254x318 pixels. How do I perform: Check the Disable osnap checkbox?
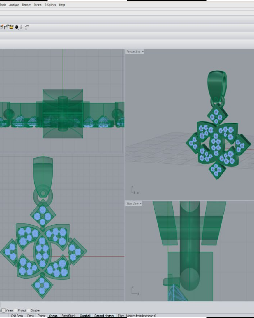tap(29, 310)
